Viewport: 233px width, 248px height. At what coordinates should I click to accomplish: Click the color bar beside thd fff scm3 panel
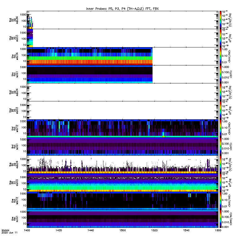[221, 110]
